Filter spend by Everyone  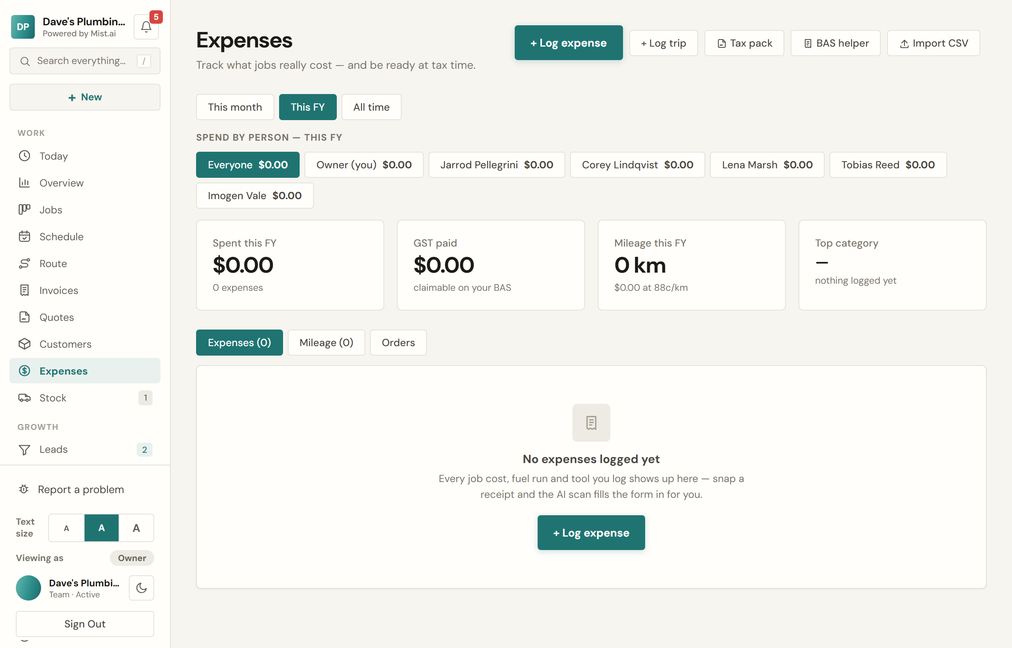click(247, 165)
